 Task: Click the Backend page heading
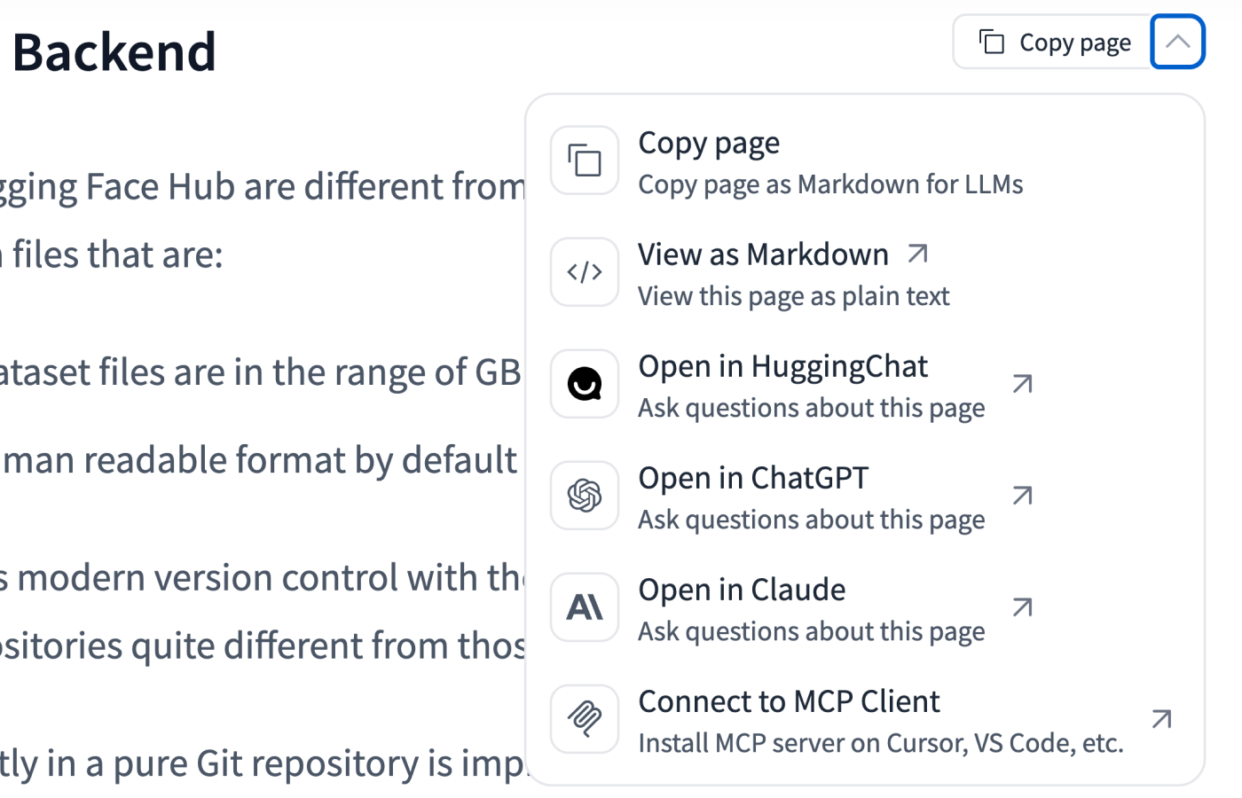click(114, 52)
